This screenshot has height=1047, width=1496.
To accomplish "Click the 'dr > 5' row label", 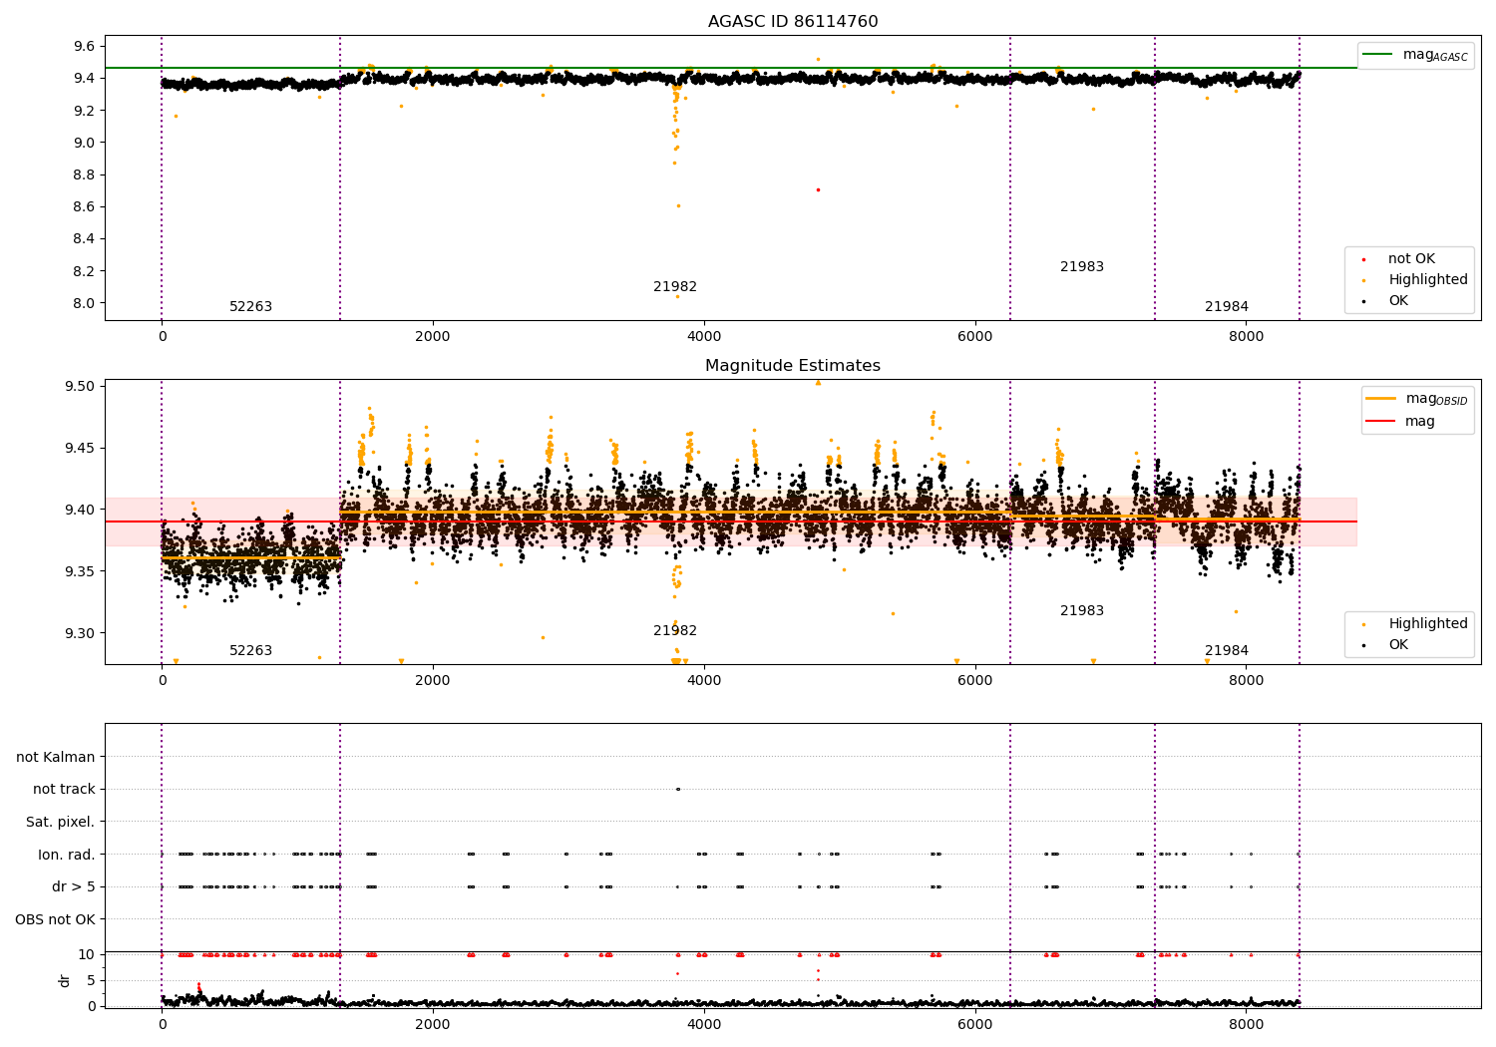I will pos(74,887).
